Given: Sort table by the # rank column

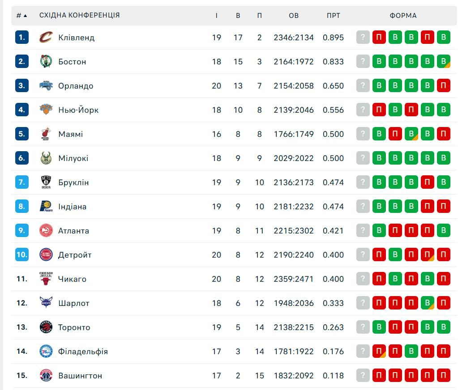Looking at the screenshot, I should pyautogui.click(x=21, y=15).
